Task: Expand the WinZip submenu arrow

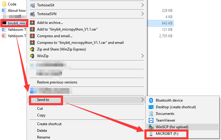Action: click(x=143, y=56)
